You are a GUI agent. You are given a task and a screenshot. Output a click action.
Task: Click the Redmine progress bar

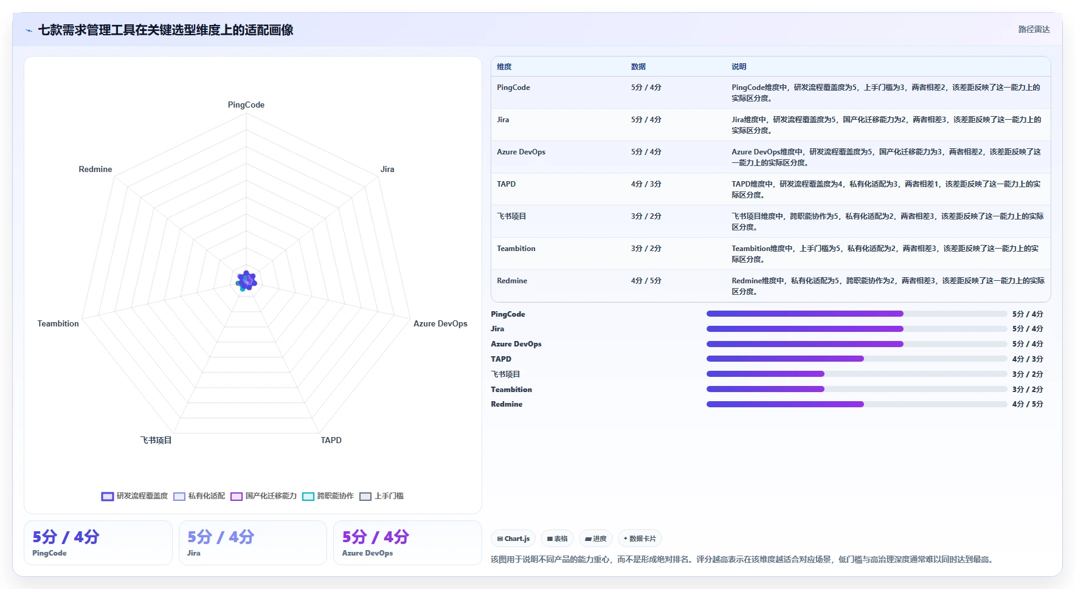point(857,404)
